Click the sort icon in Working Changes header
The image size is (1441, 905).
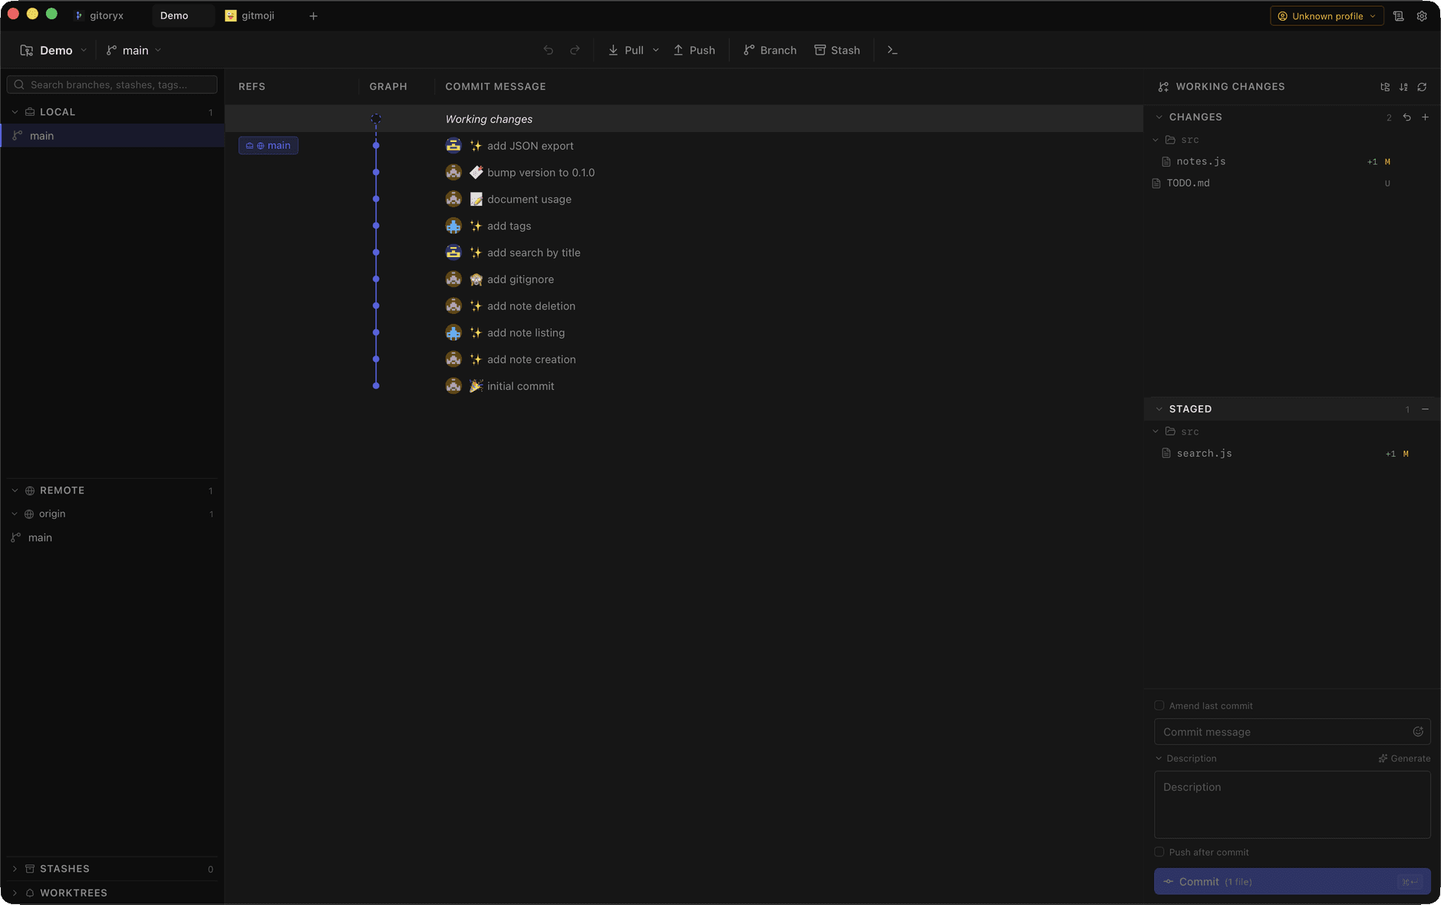[x=1403, y=87]
